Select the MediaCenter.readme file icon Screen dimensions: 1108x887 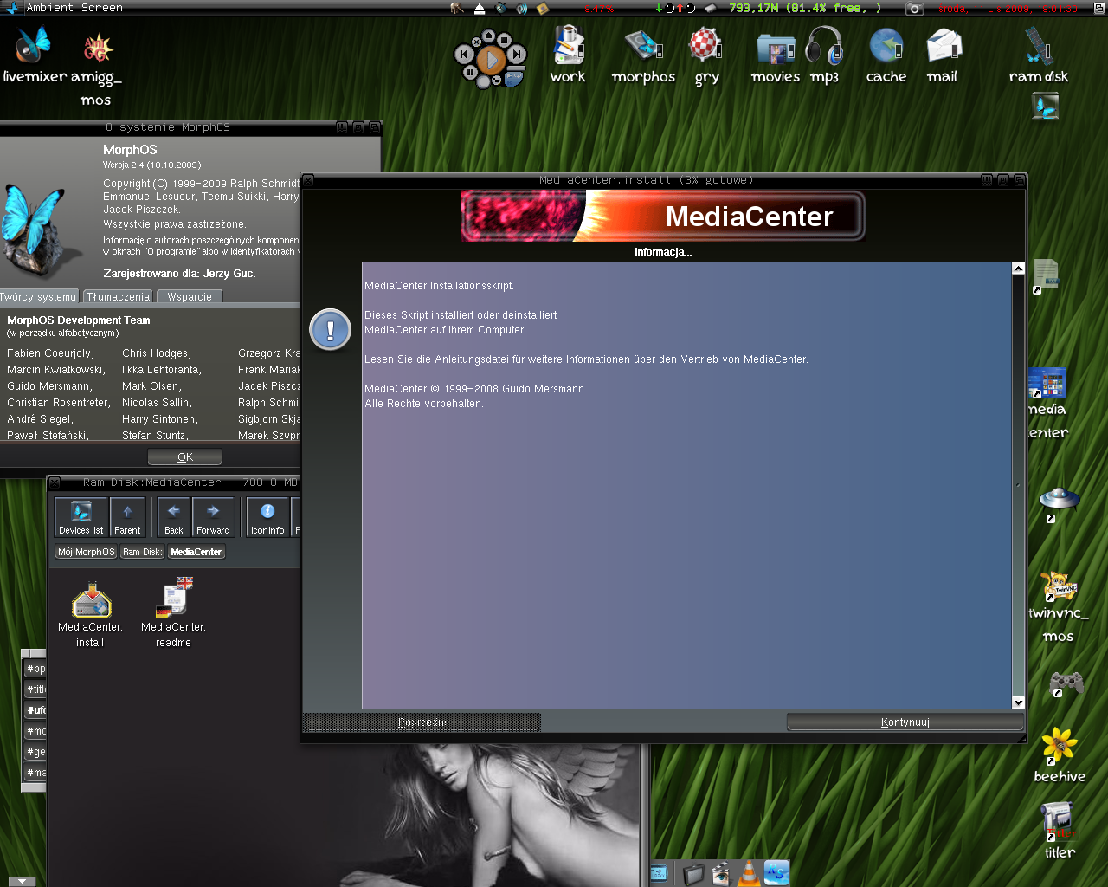click(173, 612)
